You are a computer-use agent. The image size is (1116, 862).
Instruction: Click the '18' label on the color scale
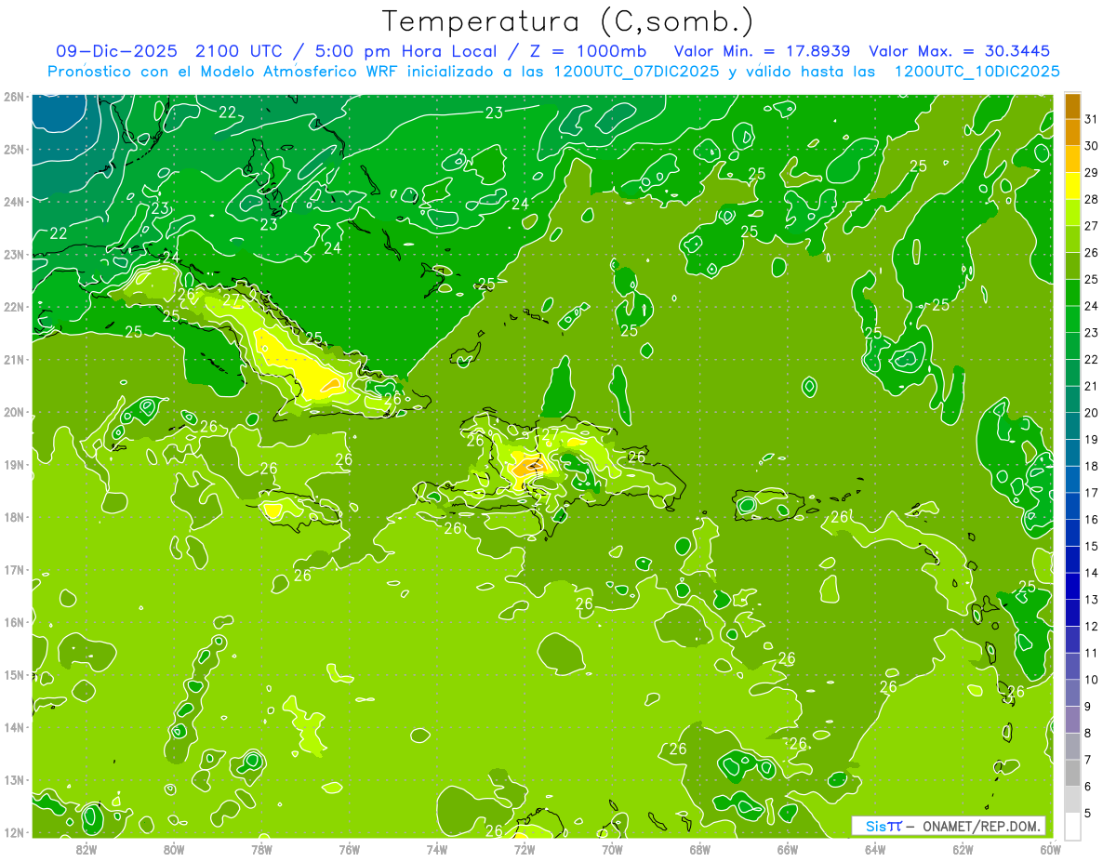click(x=1092, y=466)
